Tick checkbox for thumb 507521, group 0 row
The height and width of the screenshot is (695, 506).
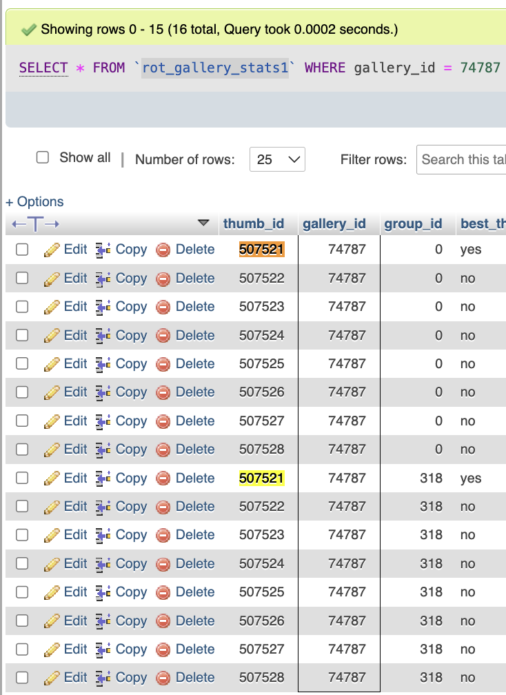pos(22,250)
